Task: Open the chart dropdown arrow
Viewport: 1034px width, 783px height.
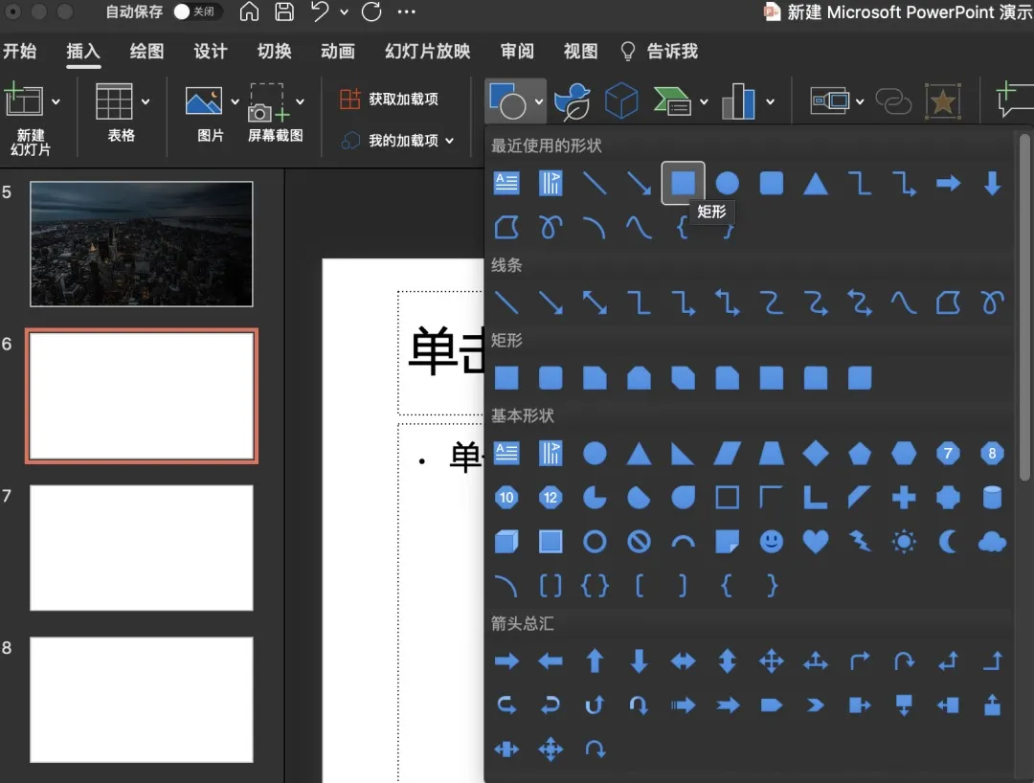Action: pos(770,101)
